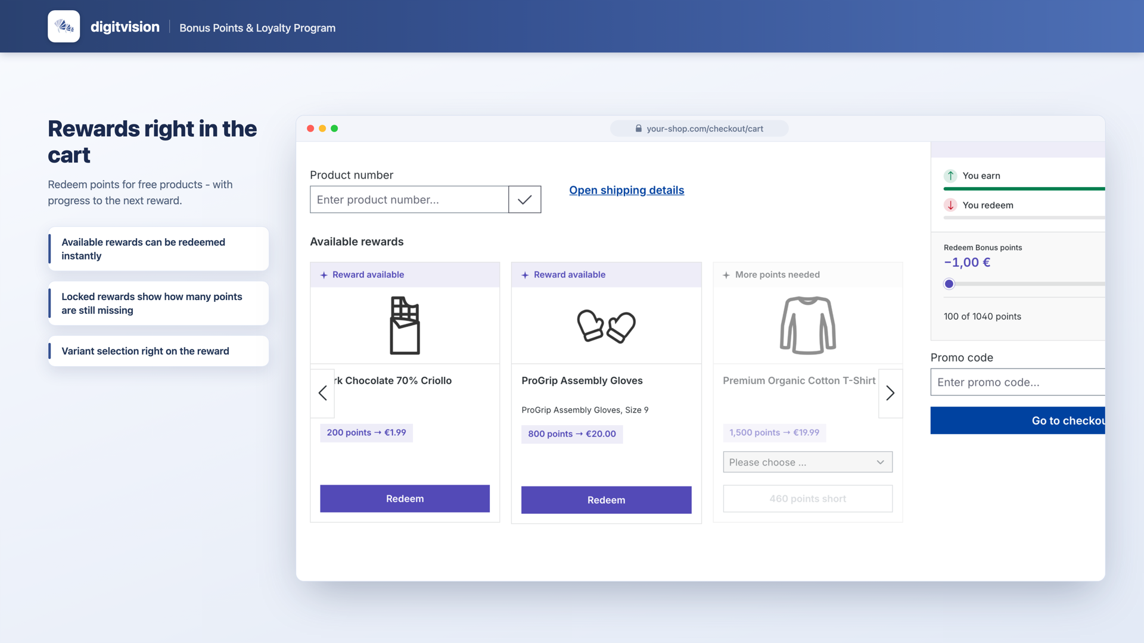The image size is (1144, 643).
Task: Click the Redeem Bonus points slider handle
Action: tap(949, 284)
